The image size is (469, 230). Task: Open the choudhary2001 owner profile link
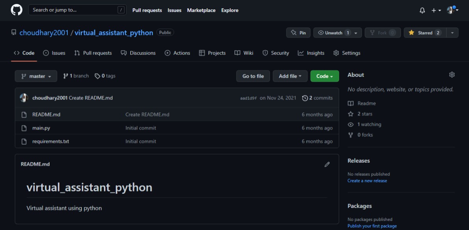coord(44,33)
